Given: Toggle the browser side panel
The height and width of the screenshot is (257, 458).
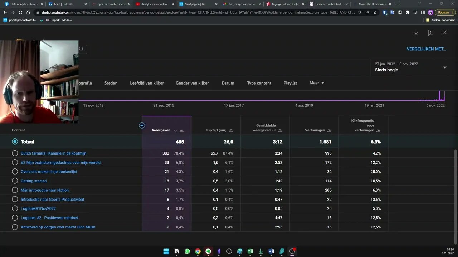Looking at the screenshot, I should coord(423,12).
